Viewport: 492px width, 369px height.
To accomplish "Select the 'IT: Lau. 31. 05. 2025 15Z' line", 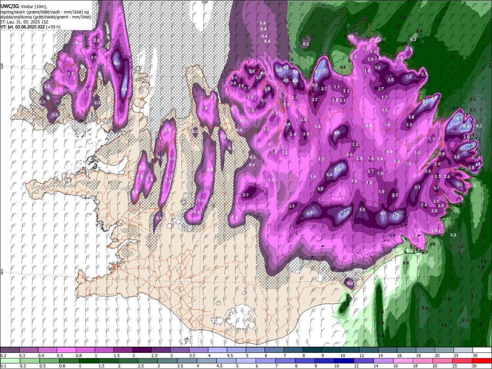I will point(24,22).
